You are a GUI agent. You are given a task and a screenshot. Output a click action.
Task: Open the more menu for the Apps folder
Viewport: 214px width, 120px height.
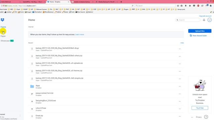click(x=180, y=86)
